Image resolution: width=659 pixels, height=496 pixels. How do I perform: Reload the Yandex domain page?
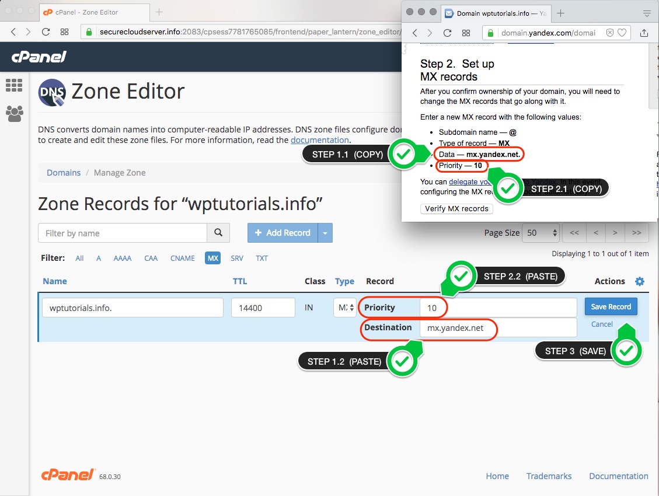coord(448,33)
